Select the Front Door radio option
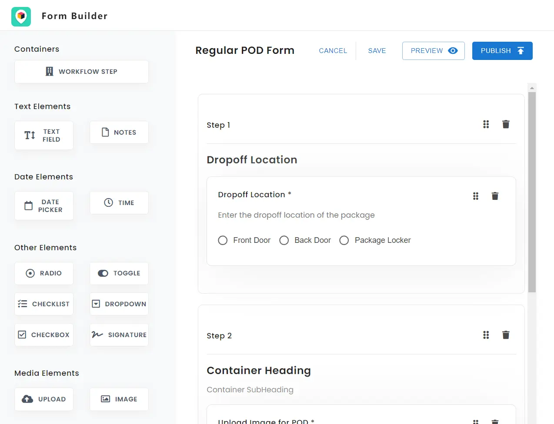This screenshot has width=554, height=424. tap(223, 240)
